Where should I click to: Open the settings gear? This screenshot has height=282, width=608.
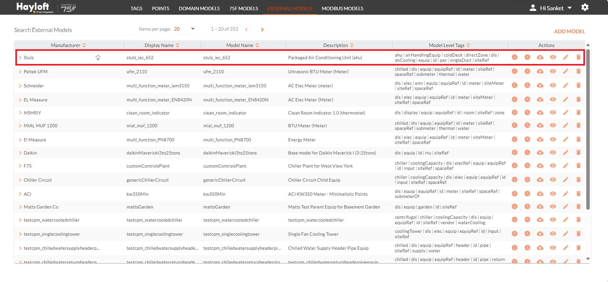point(585,7)
